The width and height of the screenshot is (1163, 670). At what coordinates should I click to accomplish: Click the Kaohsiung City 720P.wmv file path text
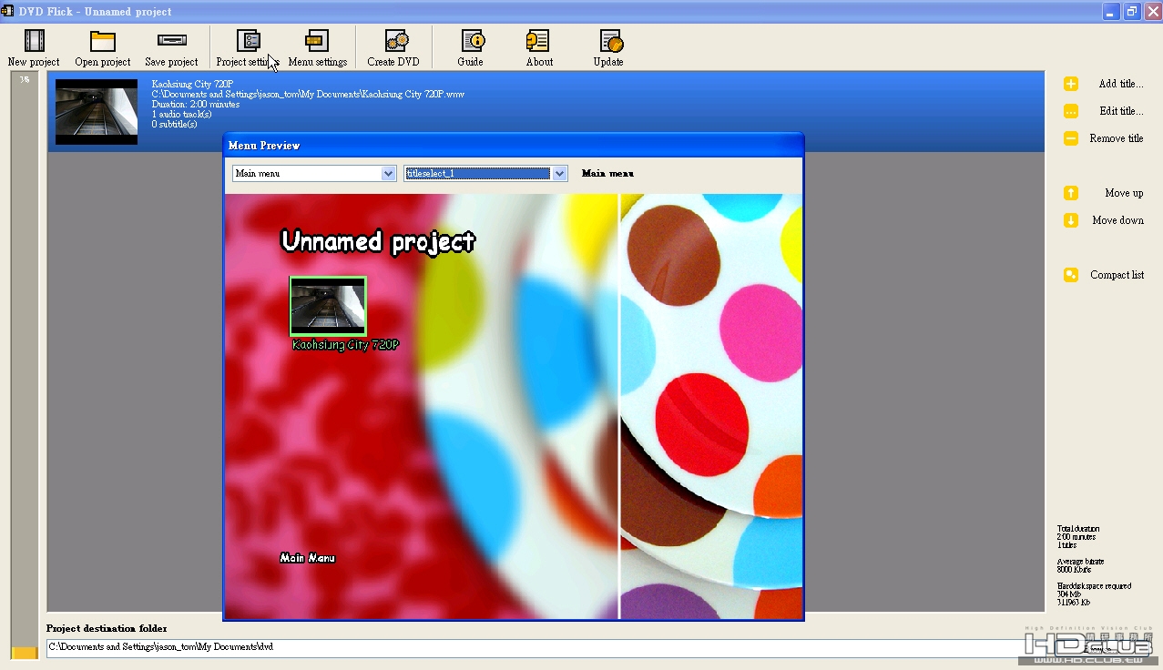pos(308,94)
